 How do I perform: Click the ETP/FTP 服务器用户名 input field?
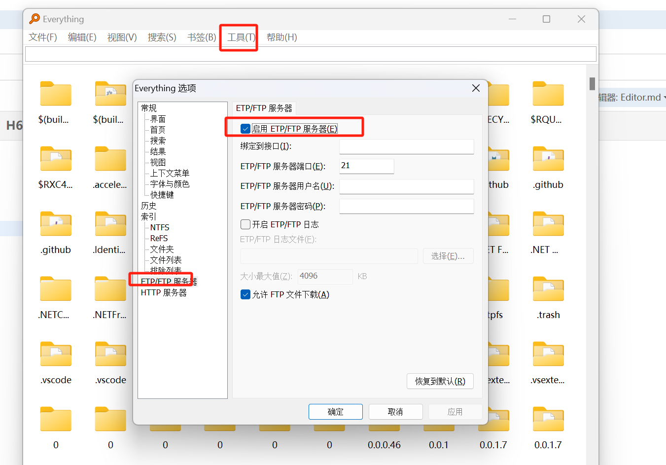(x=407, y=186)
